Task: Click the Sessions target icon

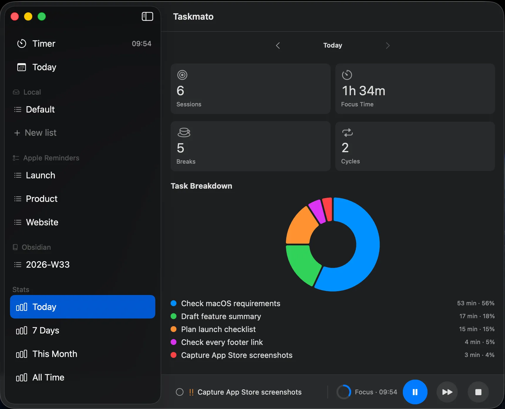Action: (x=182, y=75)
